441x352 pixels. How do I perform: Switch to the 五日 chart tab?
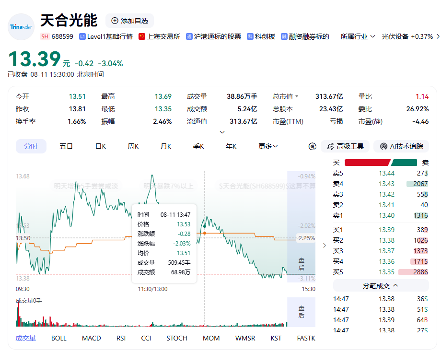(x=66, y=146)
